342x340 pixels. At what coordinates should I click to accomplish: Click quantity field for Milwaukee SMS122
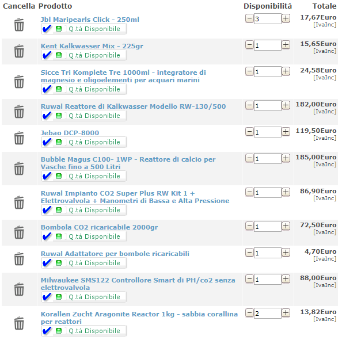(268, 280)
